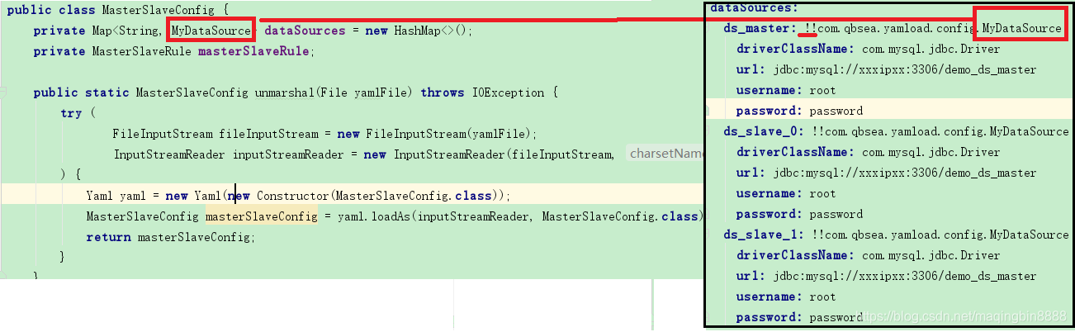Click MyDataSource tag on ds_slave_1

coord(1030,235)
